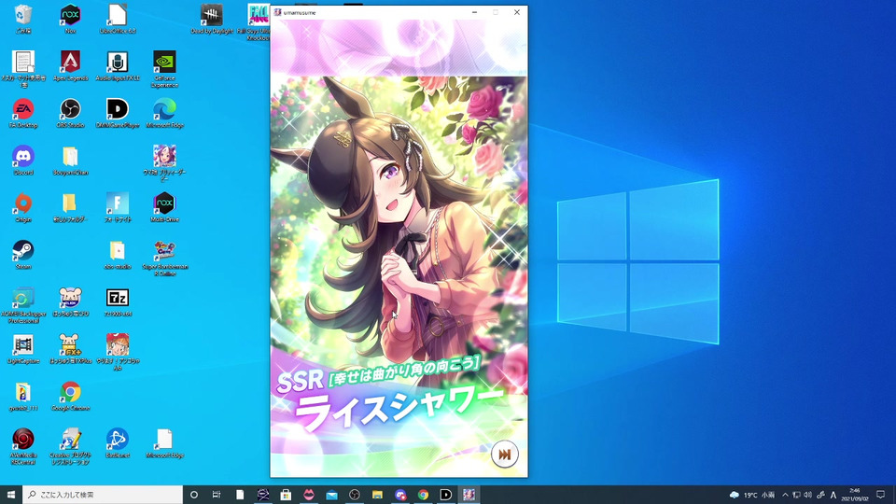Image resolution: width=896 pixels, height=504 pixels.
Task: Open the Recycle Bin desktop icon
Action: (23, 19)
